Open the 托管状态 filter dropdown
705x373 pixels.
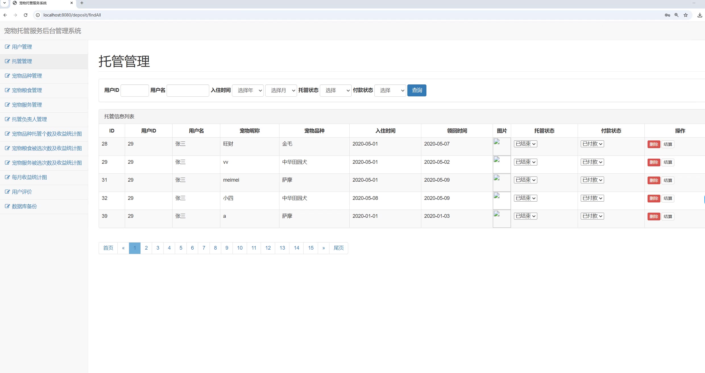pyautogui.click(x=335, y=90)
